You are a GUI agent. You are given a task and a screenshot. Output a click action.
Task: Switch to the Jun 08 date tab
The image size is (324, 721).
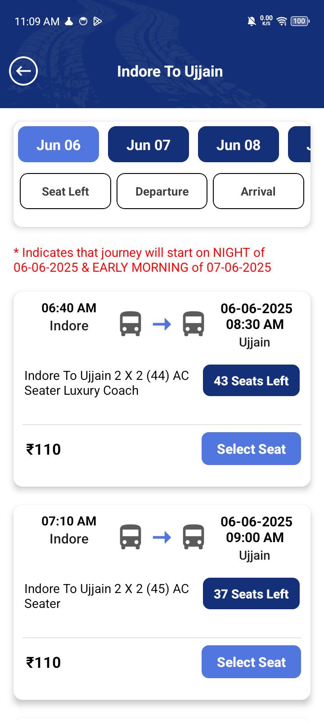(x=238, y=144)
